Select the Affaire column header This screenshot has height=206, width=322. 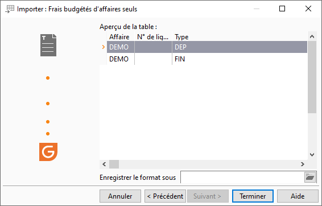121,37
